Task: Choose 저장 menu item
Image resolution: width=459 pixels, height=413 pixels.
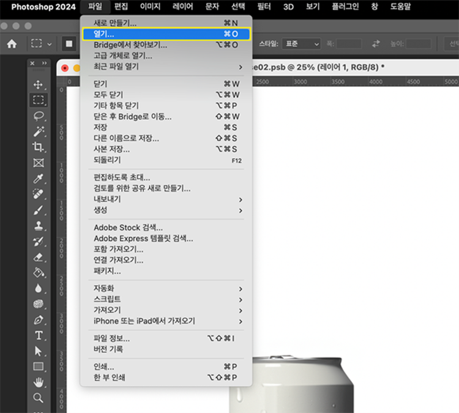Action: coord(166,127)
